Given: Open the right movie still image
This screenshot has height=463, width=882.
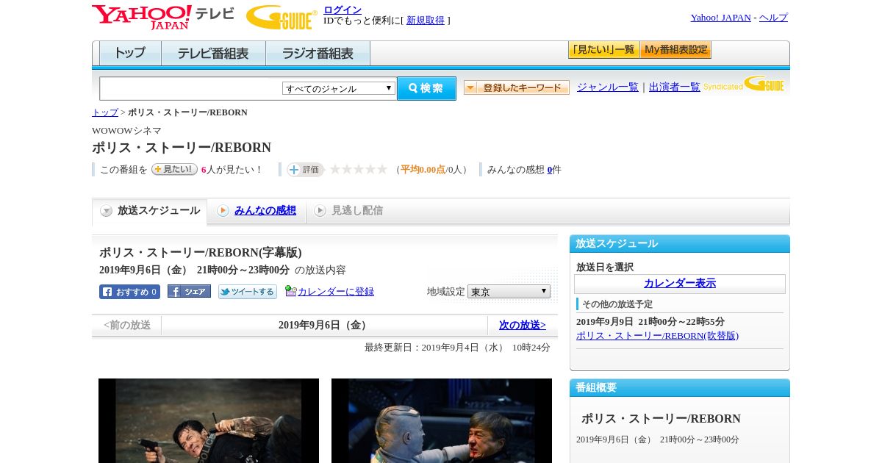Looking at the screenshot, I should [442, 420].
